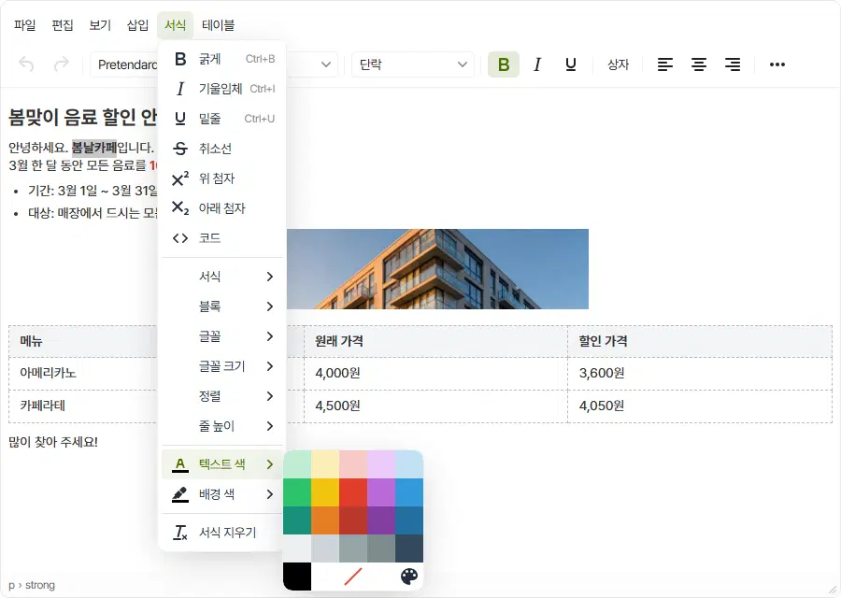Open the 보기 menu
This screenshot has height=598, width=841.
click(100, 24)
